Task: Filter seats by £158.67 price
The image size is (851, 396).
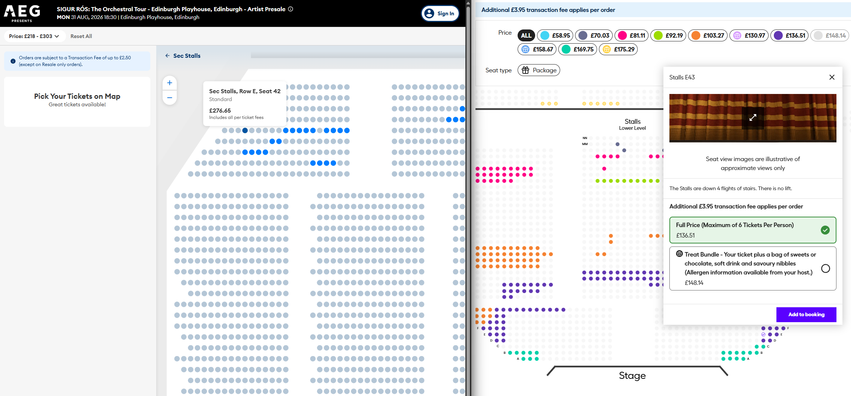Action: tap(537, 49)
